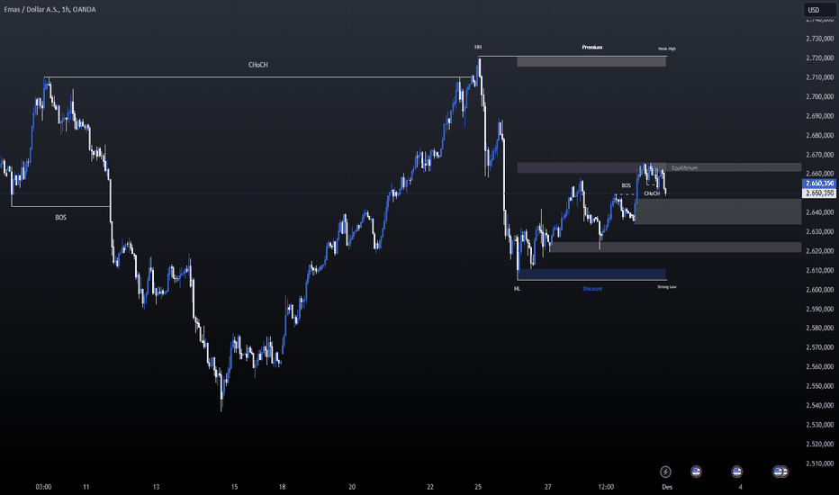This screenshot has height=495, width=839.
Task: Click the HH label at the peak
Action: [478, 47]
